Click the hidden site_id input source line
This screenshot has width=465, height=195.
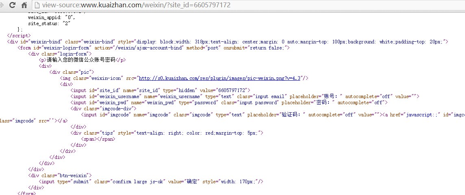[x=161, y=90]
